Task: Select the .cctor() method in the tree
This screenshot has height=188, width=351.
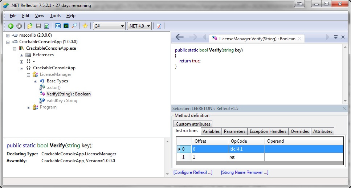Action: click(x=53, y=87)
